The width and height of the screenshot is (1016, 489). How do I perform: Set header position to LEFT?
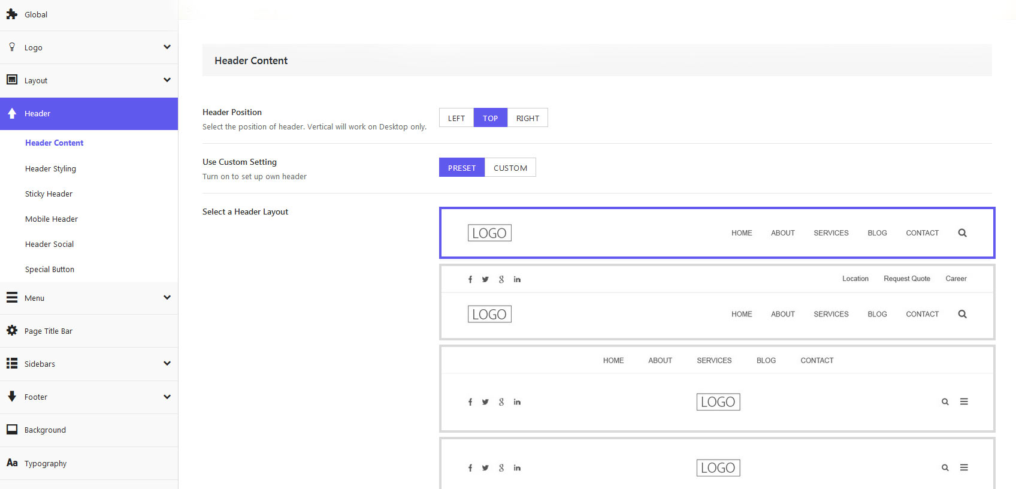(456, 118)
